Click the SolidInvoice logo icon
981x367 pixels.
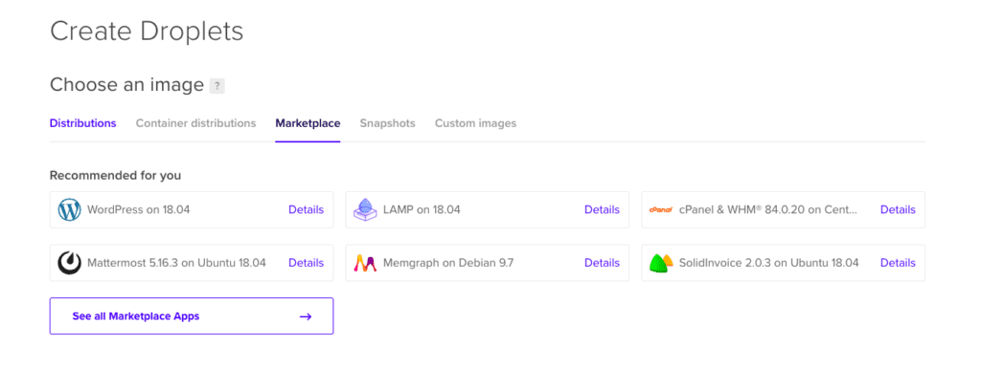click(661, 264)
